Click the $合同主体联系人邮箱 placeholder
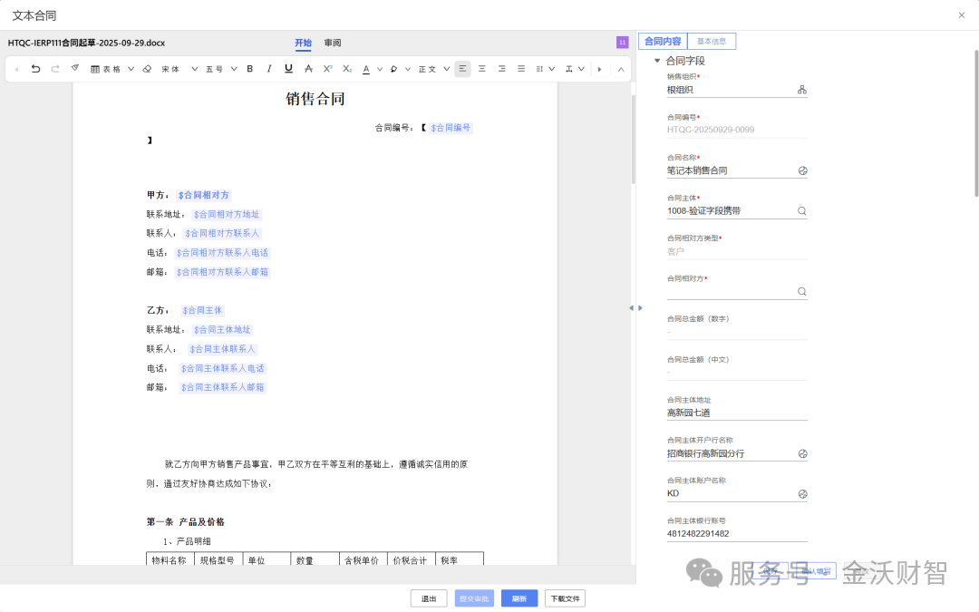This screenshot has height=612, width=979. tap(223, 388)
